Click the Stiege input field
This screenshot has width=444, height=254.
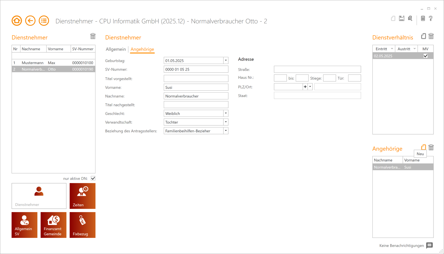pyautogui.click(x=329, y=78)
